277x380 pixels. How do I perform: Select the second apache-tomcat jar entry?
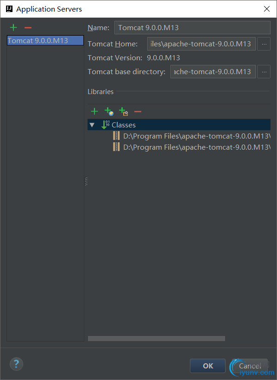click(191, 147)
